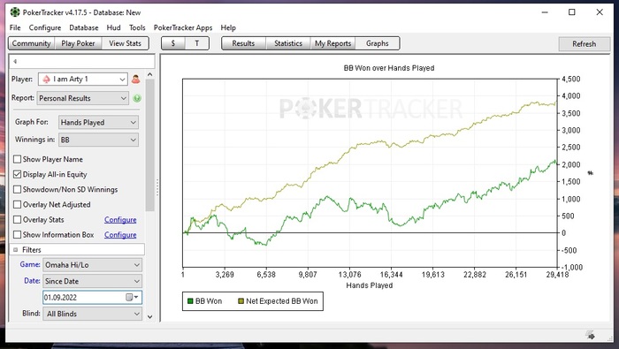The width and height of the screenshot is (619, 349).
Task: Click the green BB Won legend swatch
Action: [190, 301]
